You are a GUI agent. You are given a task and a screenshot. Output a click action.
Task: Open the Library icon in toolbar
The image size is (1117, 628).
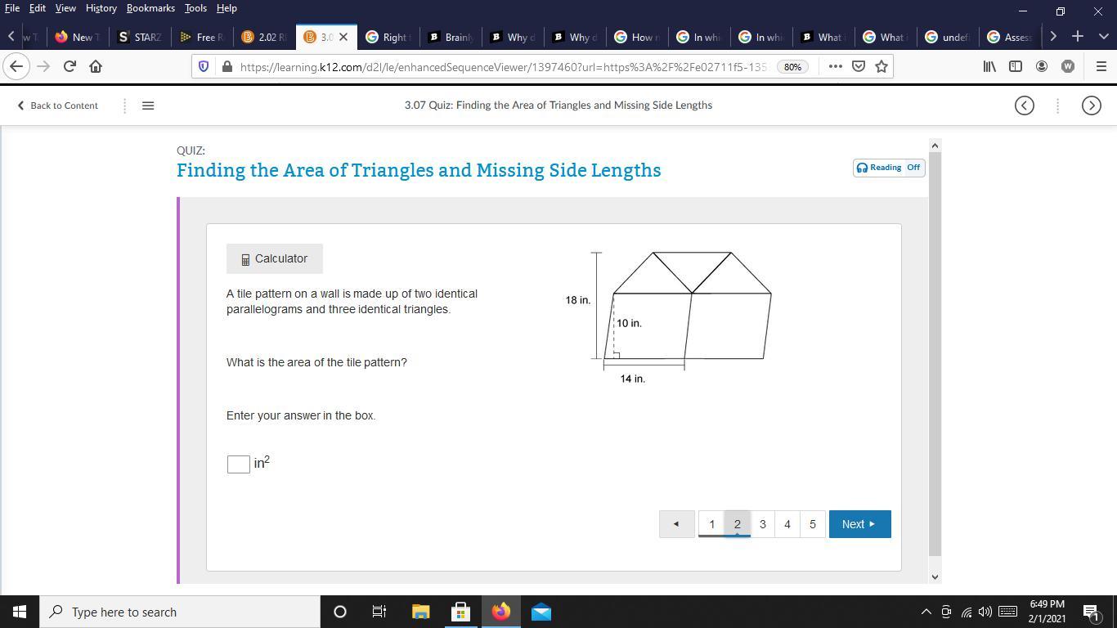(x=989, y=66)
